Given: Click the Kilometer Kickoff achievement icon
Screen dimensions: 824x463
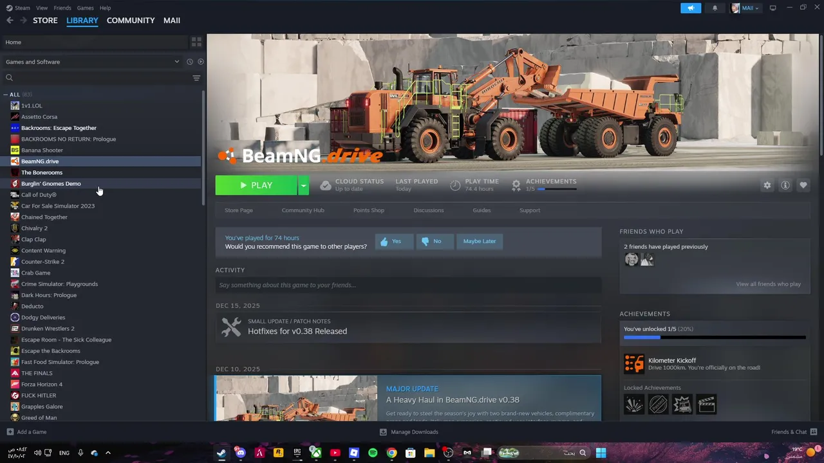Looking at the screenshot, I should click(633, 363).
